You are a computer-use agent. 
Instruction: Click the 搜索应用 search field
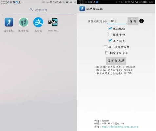coord(38,10)
